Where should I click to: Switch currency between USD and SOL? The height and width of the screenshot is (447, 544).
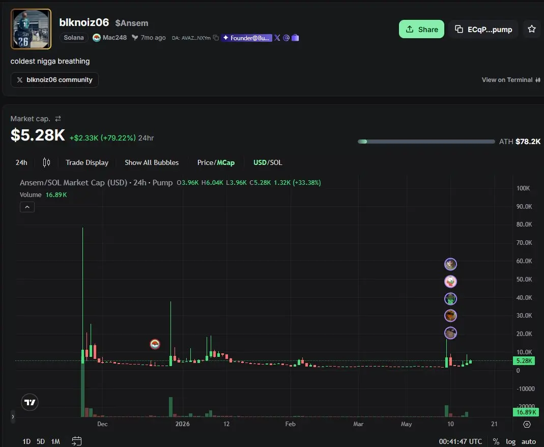pos(268,162)
